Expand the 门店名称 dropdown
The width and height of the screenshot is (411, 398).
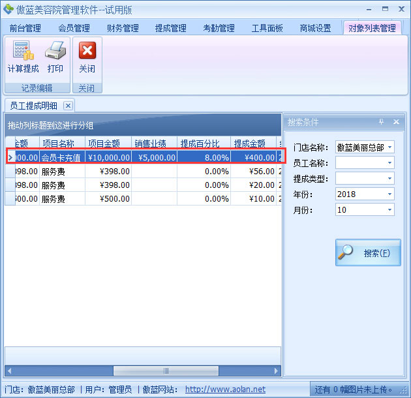[389, 147]
